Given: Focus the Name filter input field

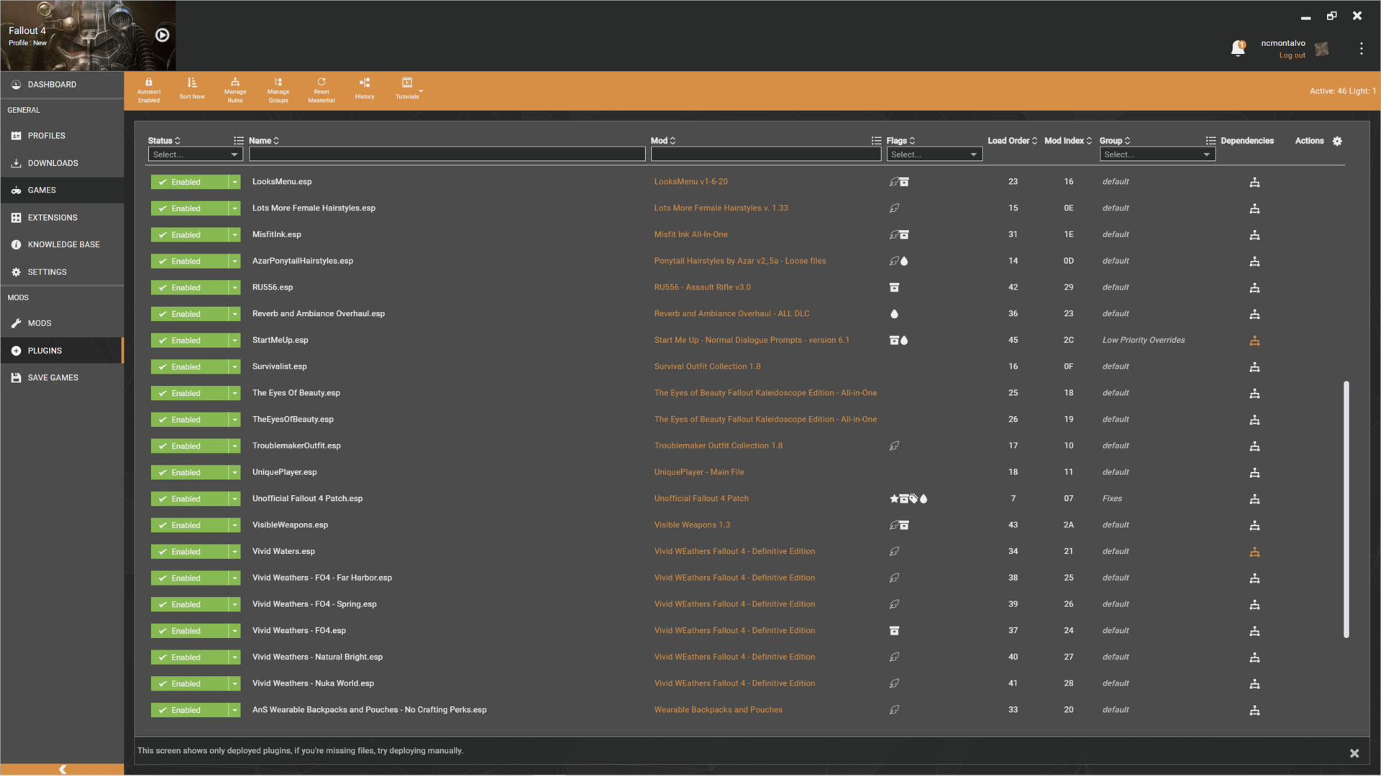Looking at the screenshot, I should (447, 154).
